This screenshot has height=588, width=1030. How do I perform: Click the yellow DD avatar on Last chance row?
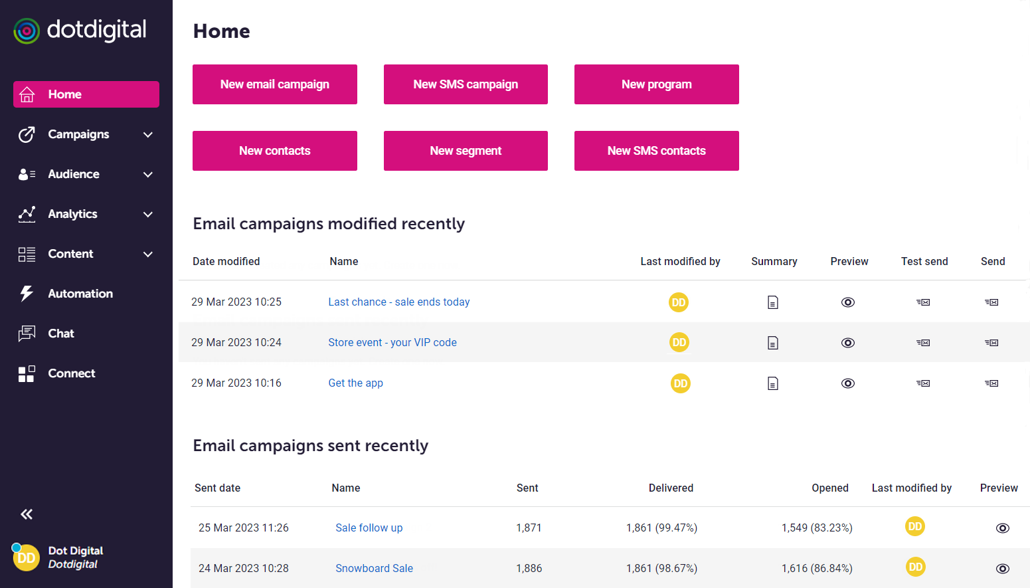point(678,302)
